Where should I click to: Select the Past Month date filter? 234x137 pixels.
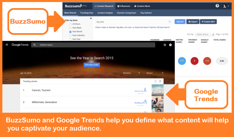point(70,32)
